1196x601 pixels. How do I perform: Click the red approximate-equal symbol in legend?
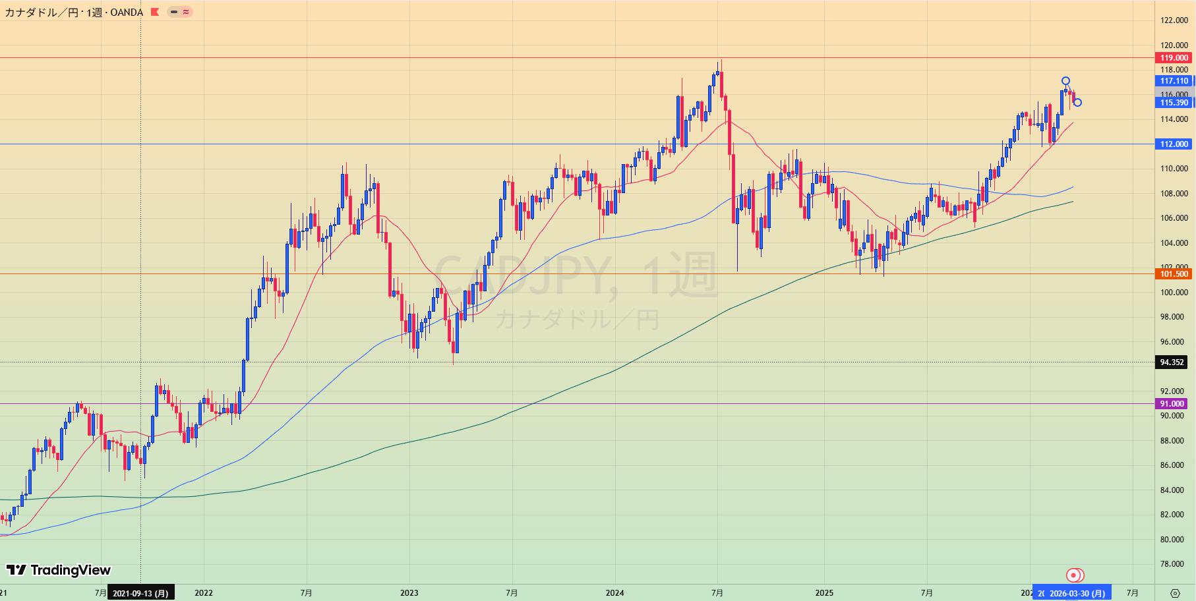[x=186, y=12]
